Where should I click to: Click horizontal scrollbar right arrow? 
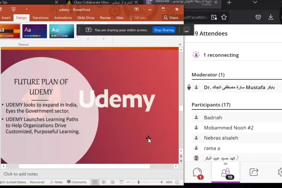point(176,166)
